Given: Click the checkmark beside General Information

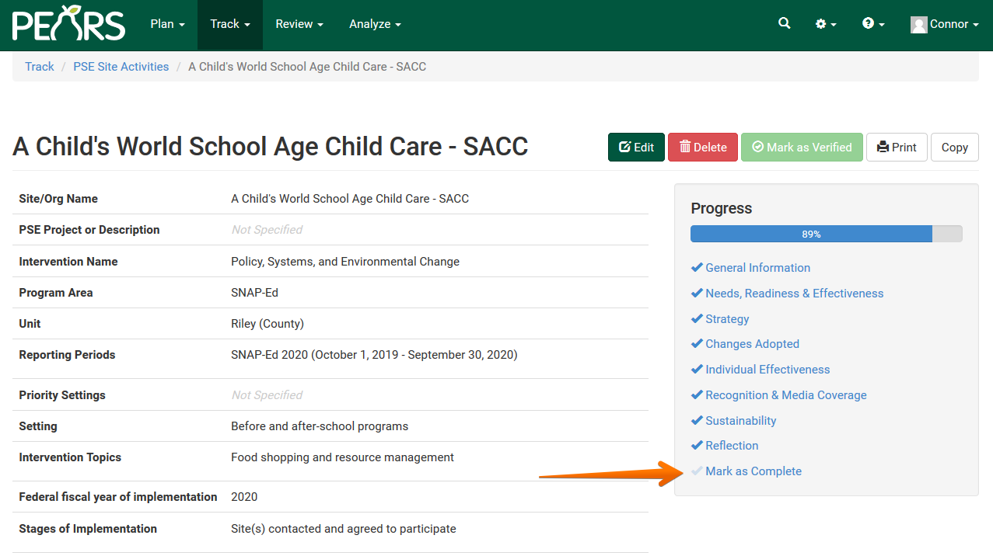Looking at the screenshot, I should pos(697,268).
